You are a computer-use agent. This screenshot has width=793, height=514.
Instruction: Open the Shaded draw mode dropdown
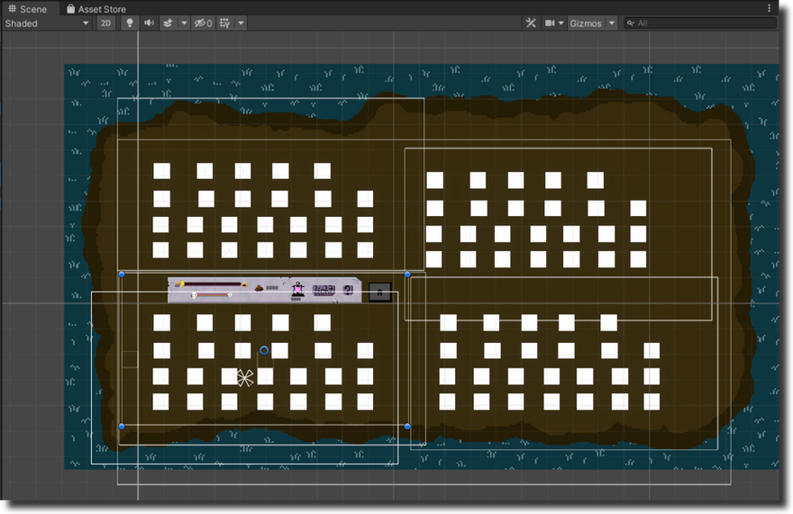47,23
